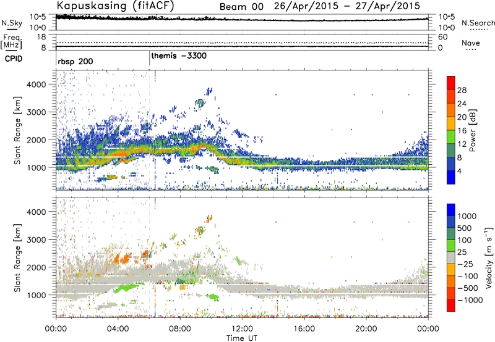
Task: Click the 'themis -3300' CPID marker text
Action: pos(179,56)
